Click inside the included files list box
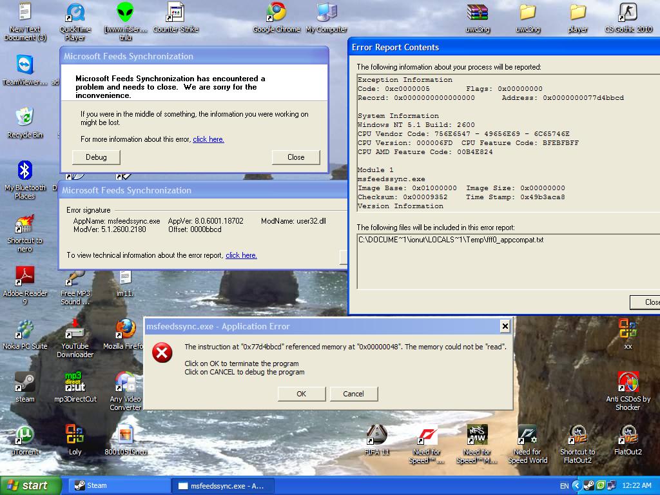 (x=509, y=262)
